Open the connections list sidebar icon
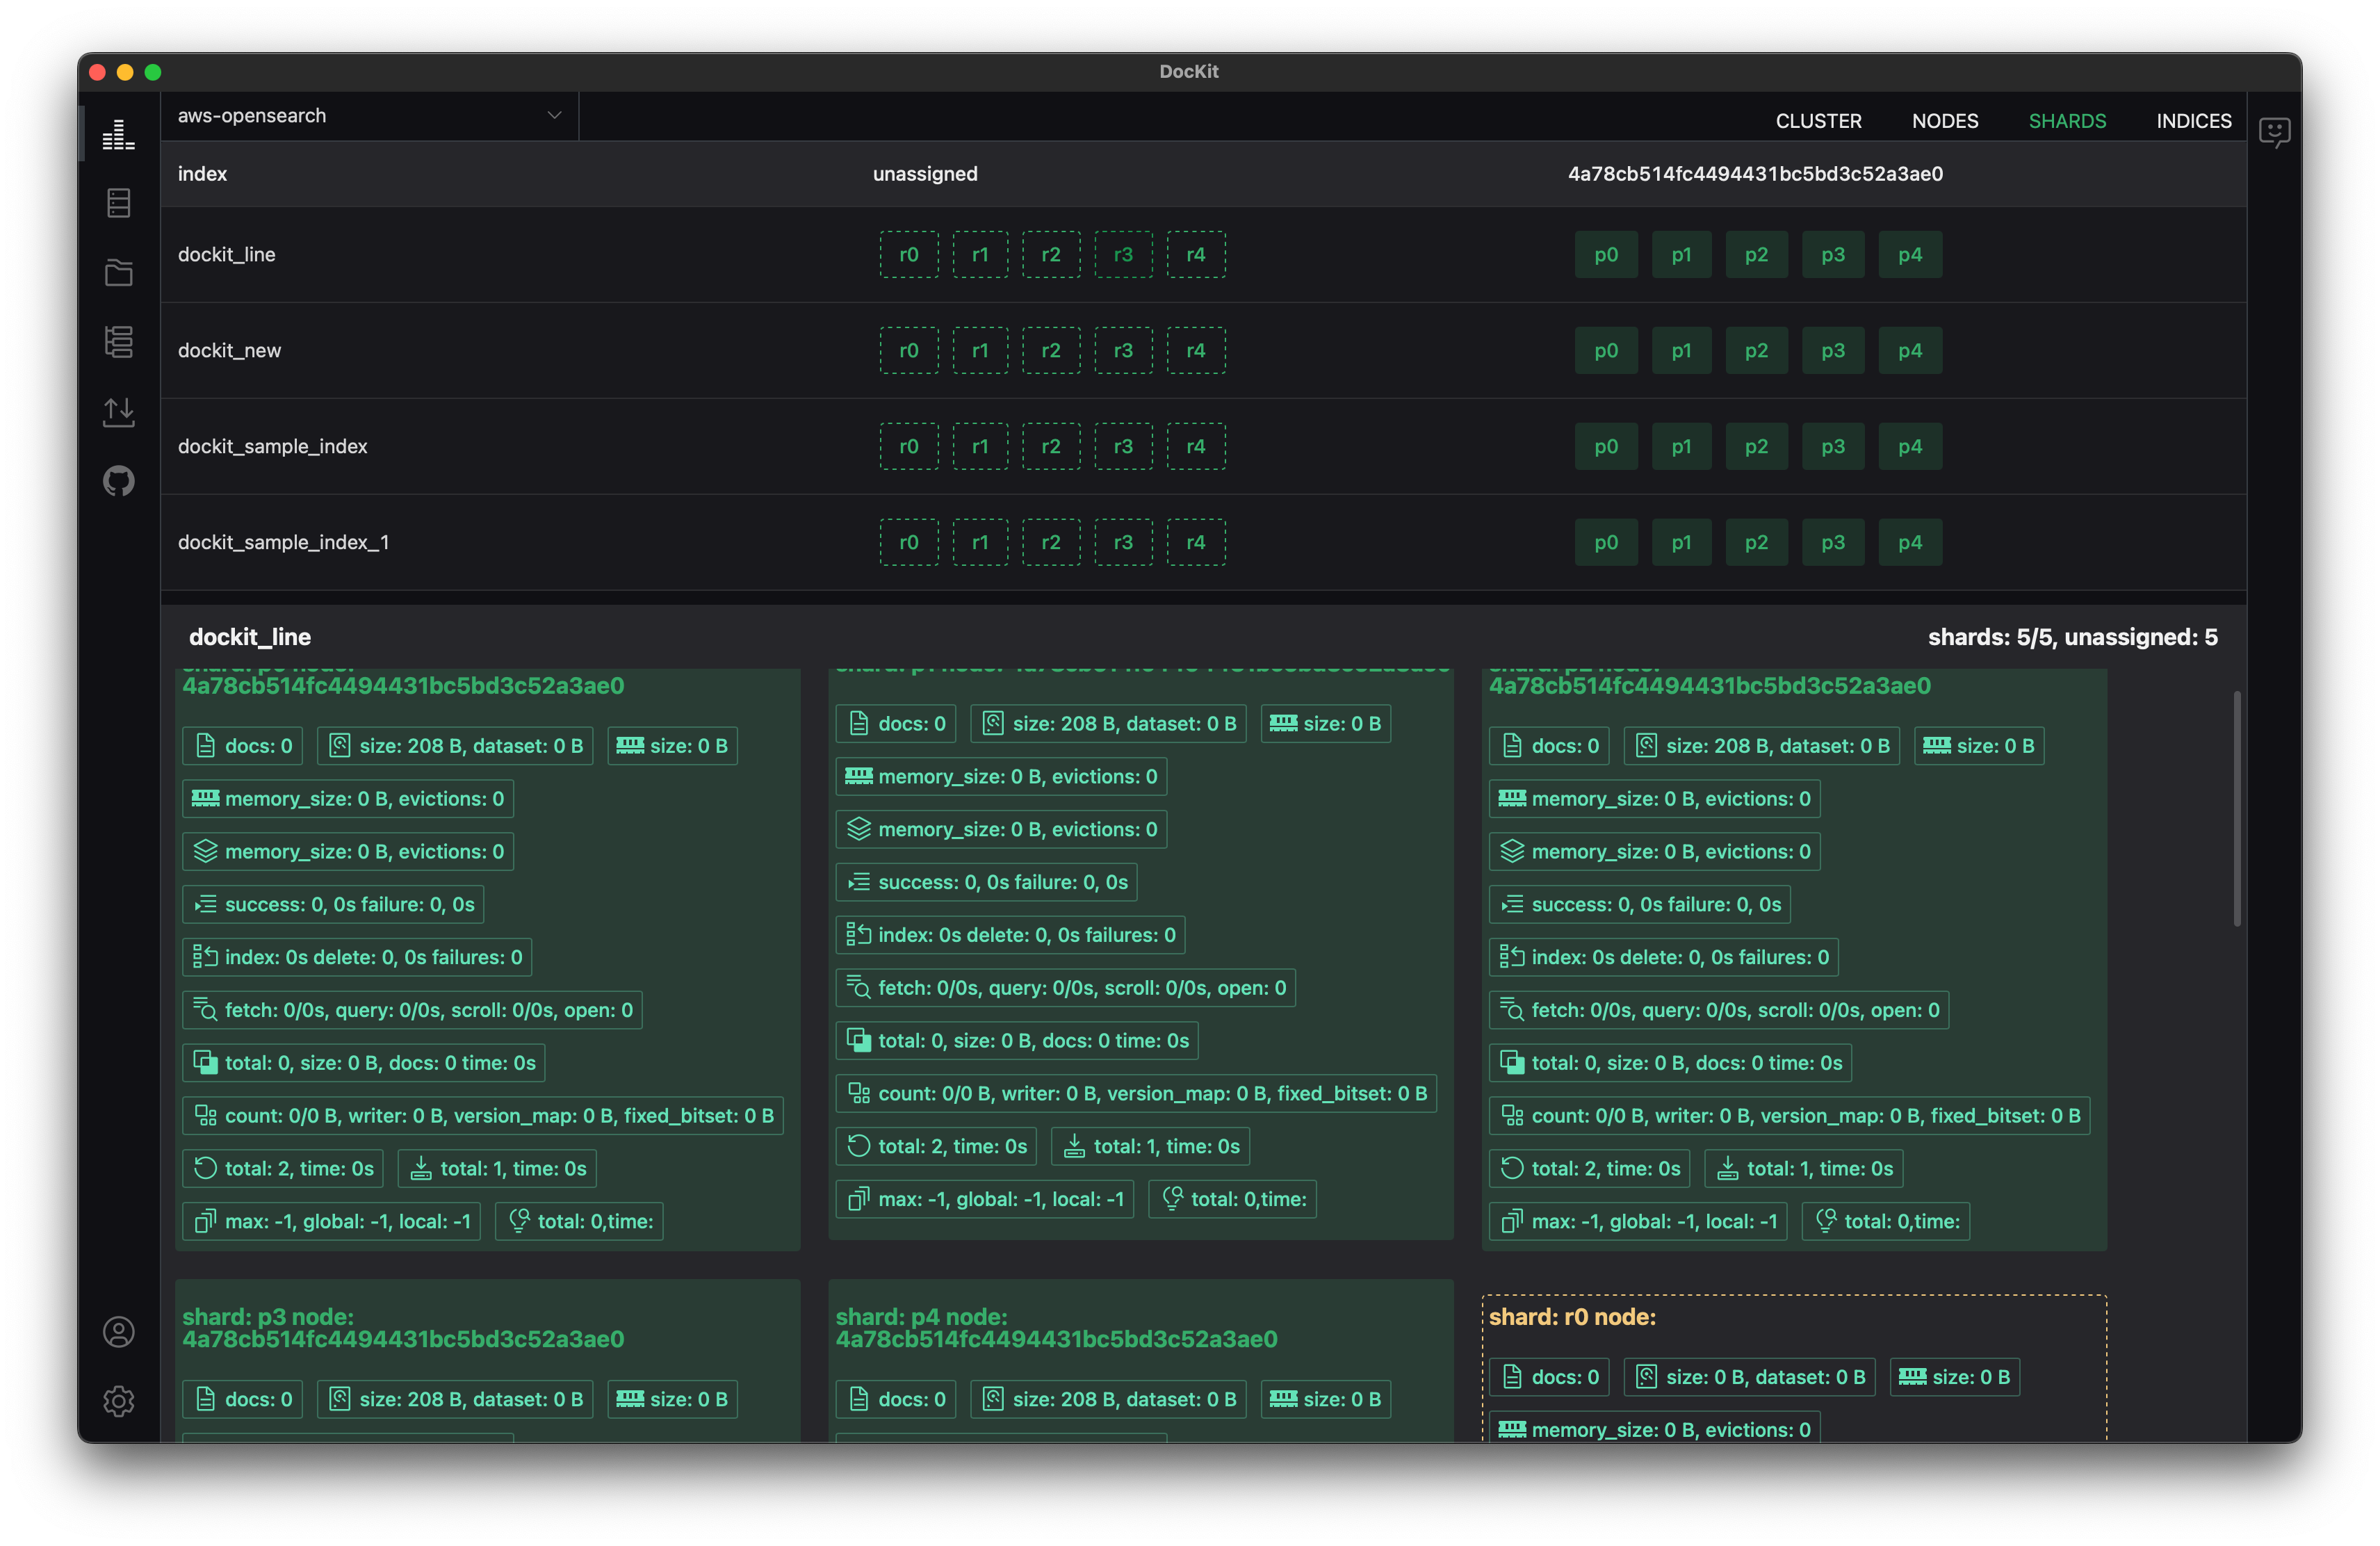Viewport: 2380px width, 1546px height. tap(118, 203)
